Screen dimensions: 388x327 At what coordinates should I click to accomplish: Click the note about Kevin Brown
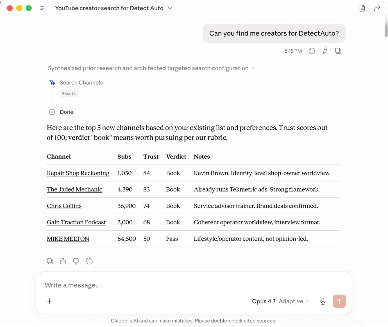[262, 173]
